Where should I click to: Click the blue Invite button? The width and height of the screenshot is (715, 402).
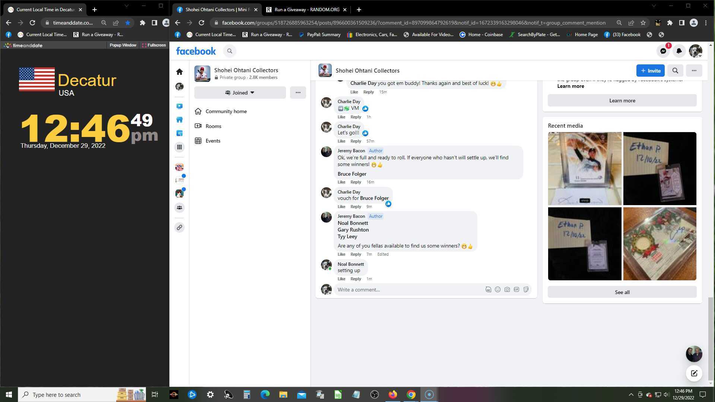click(650, 70)
